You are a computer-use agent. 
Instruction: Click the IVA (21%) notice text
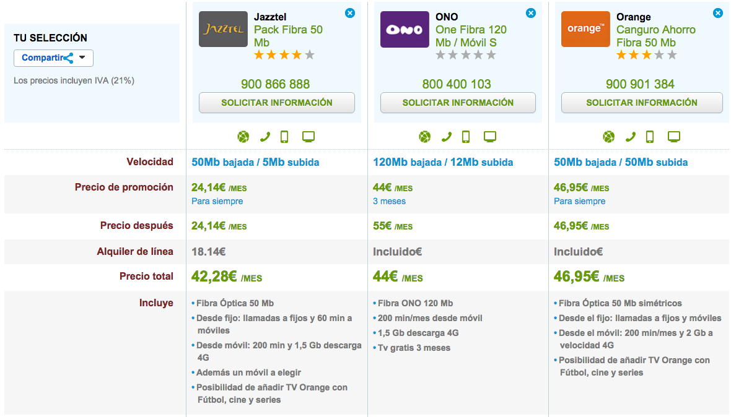[x=74, y=80]
